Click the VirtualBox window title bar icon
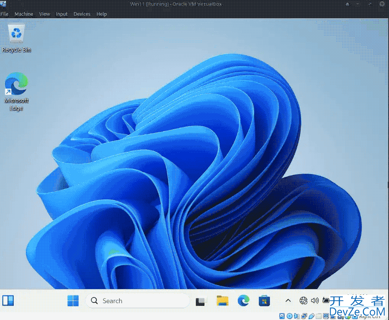Image resolution: width=389 pixels, height=320 pixels. pos(3,3)
